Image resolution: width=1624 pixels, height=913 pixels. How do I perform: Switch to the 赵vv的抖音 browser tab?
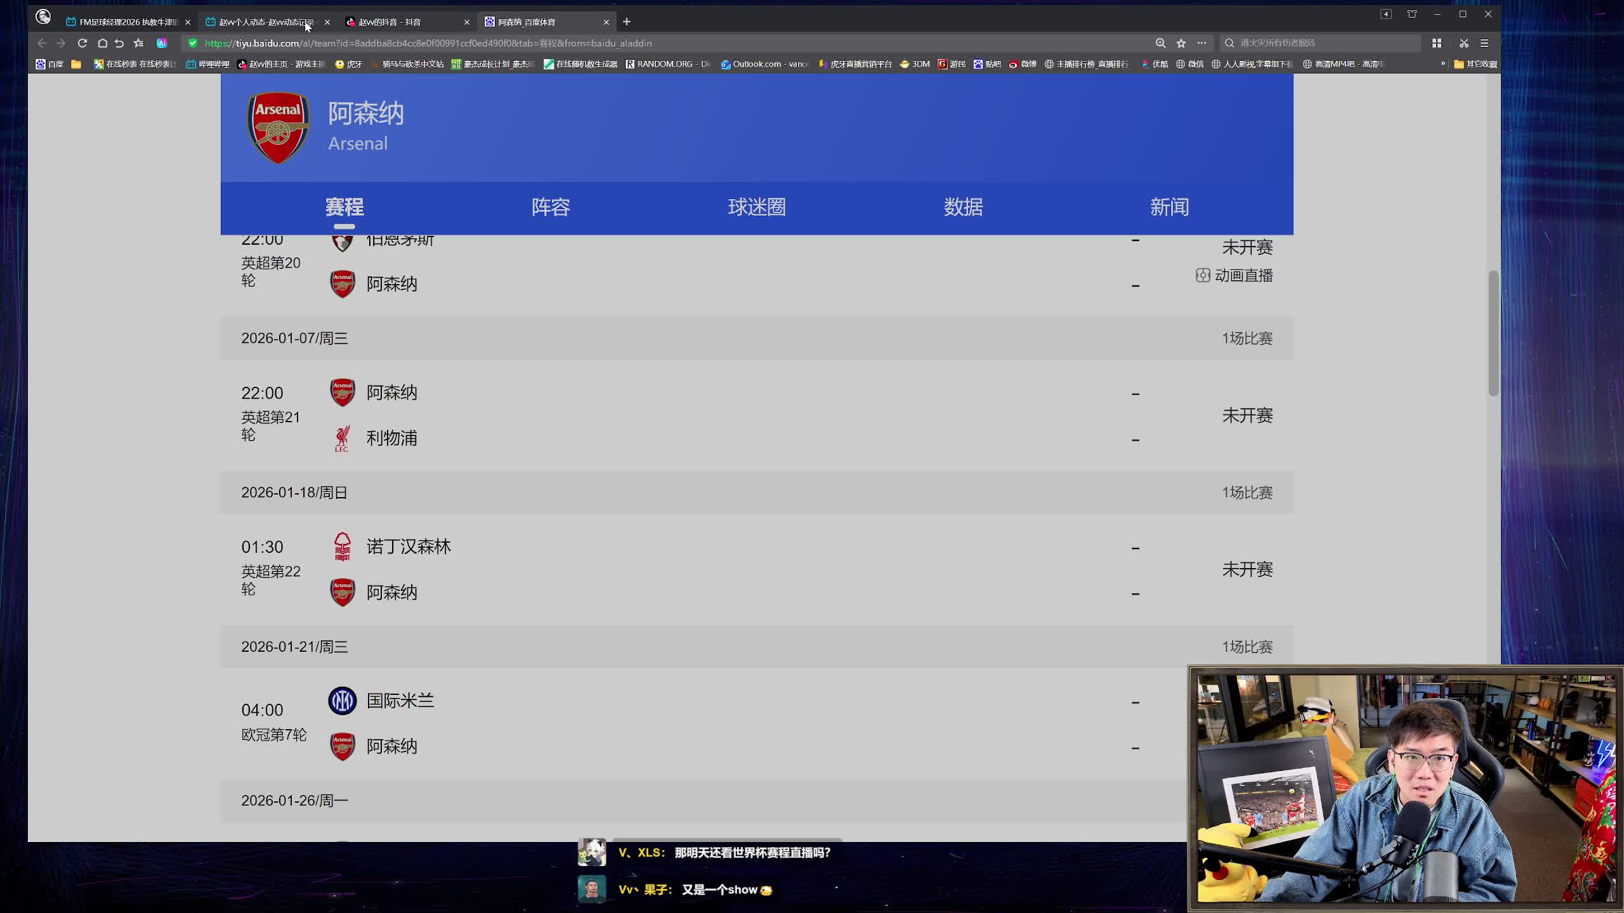(390, 22)
